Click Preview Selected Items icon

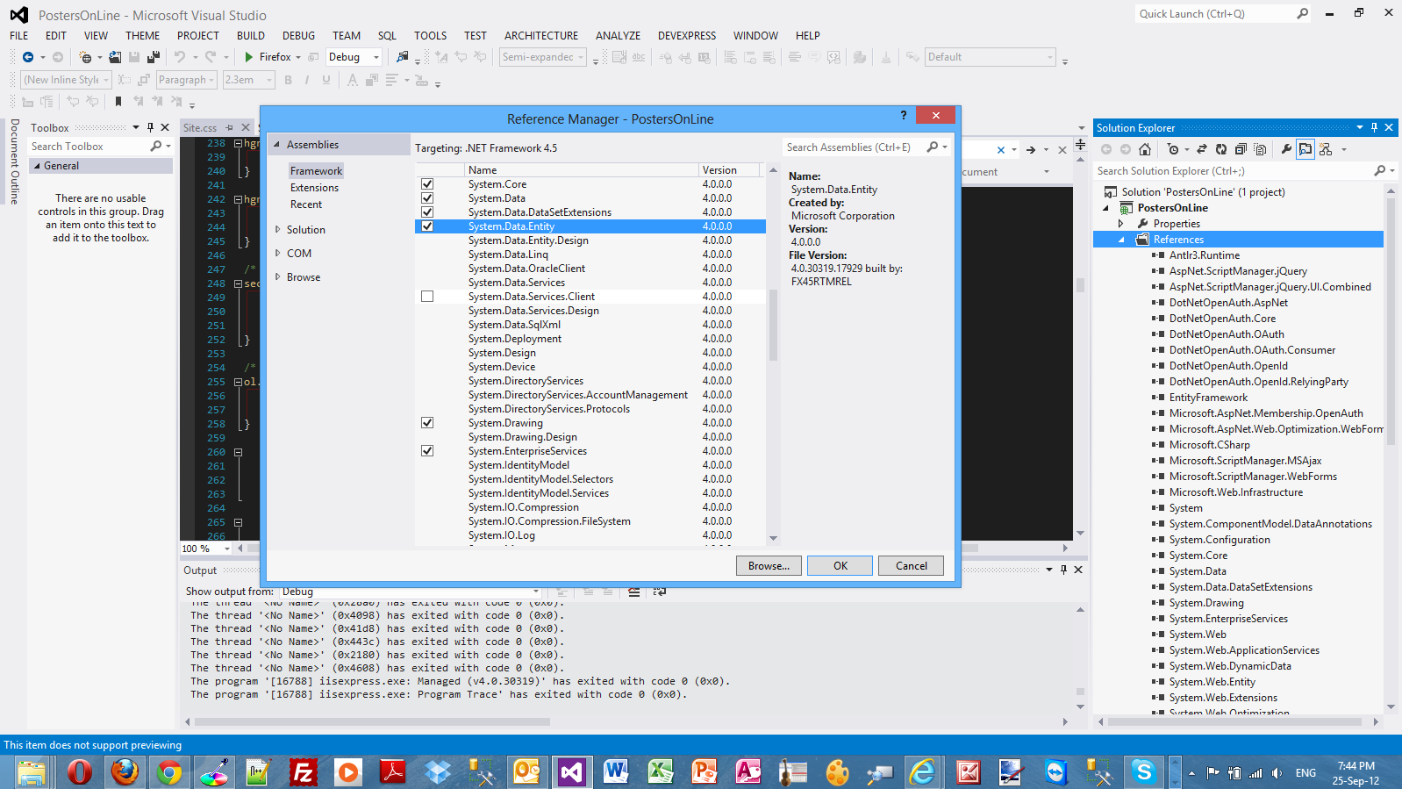coord(1305,149)
